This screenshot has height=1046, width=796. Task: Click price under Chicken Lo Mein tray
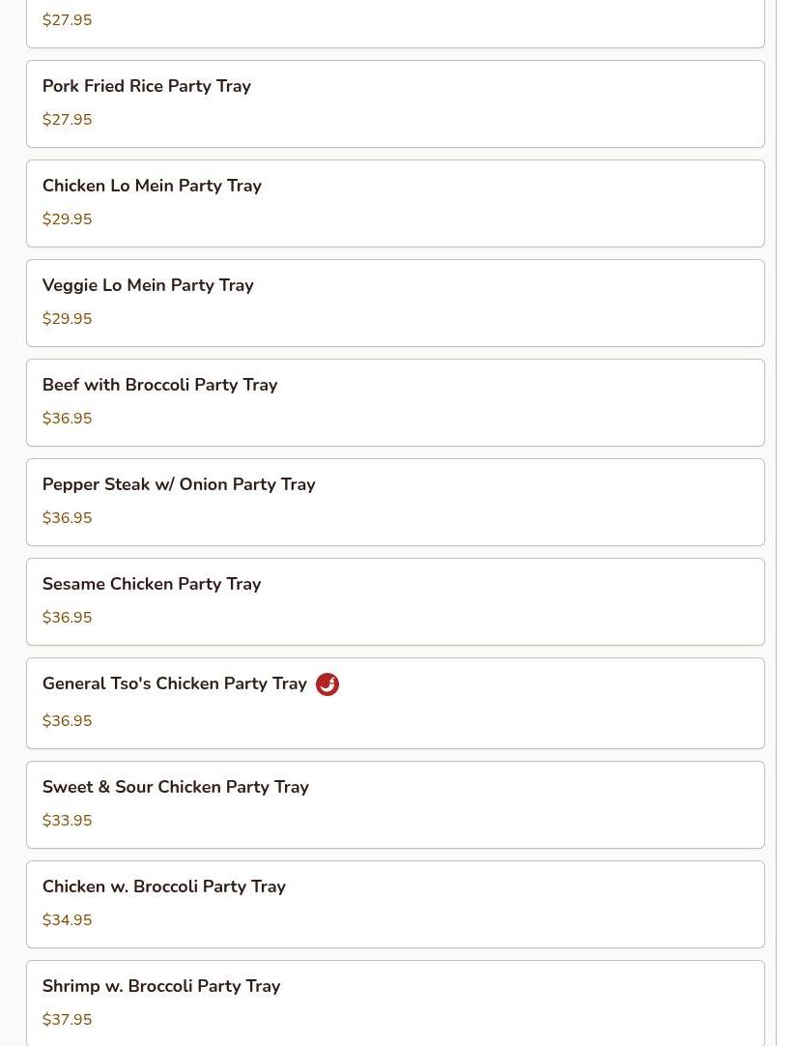(68, 219)
